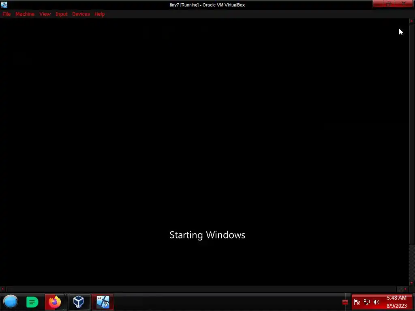Open the File menu
This screenshot has width=415, height=311.
tap(6, 14)
